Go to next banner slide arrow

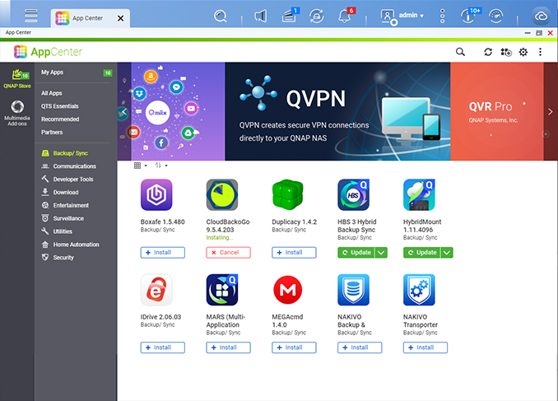click(x=550, y=112)
